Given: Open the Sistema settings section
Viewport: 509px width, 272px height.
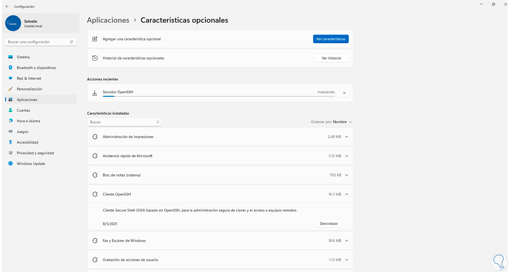Looking at the screenshot, I should click(x=23, y=57).
